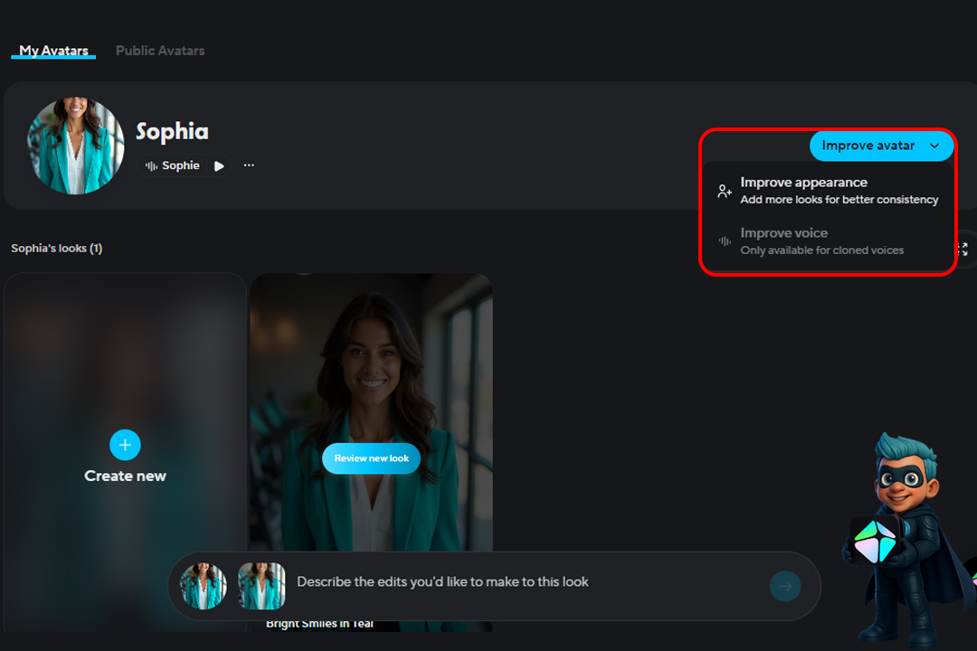The image size is (977, 651).
Task: Select the square look thumbnail in prompt bar
Action: pos(261,586)
